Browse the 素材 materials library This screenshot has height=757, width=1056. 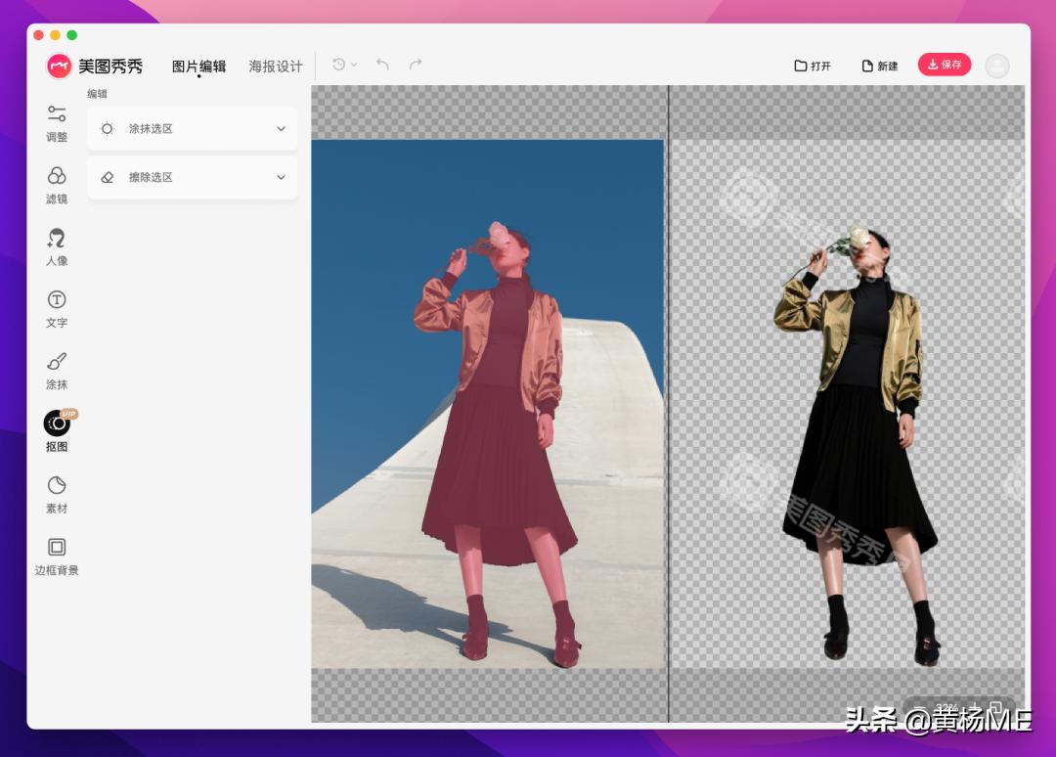[56, 492]
